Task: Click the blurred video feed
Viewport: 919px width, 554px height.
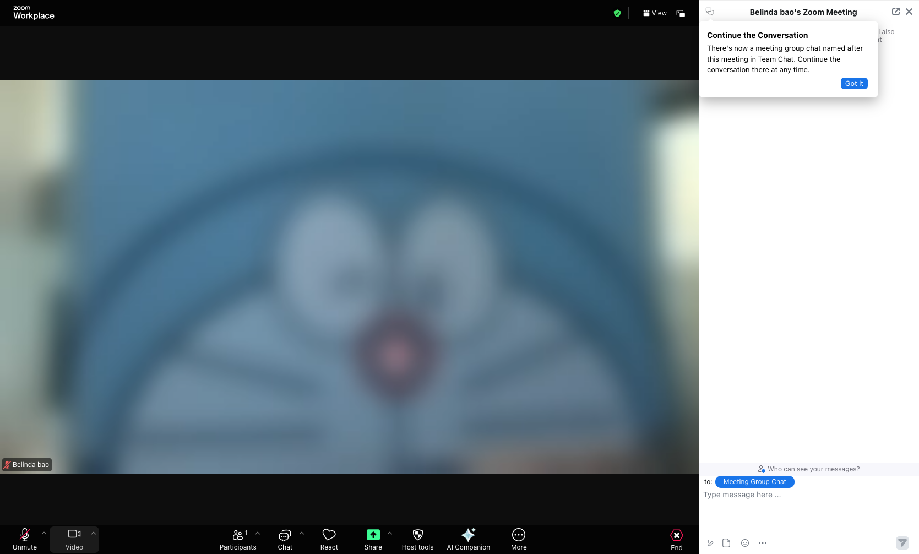Action: (x=349, y=277)
